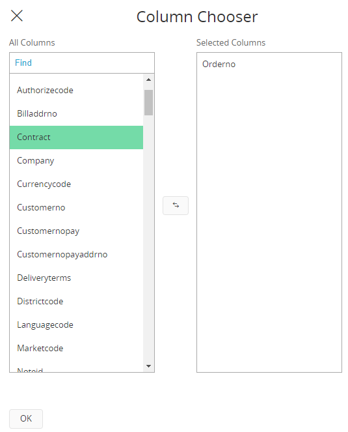Click the swap columns arrow button

click(x=176, y=205)
